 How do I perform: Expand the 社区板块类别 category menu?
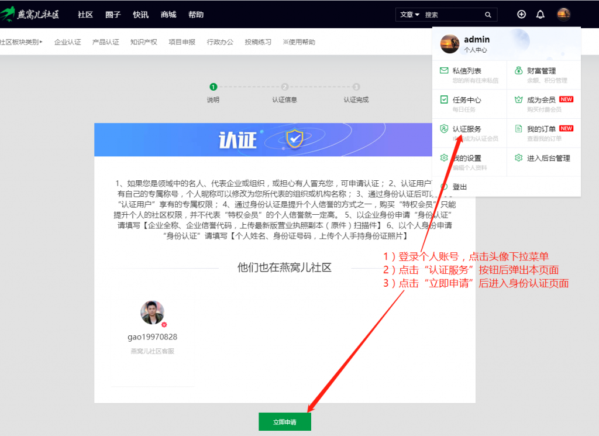click(22, 42)
